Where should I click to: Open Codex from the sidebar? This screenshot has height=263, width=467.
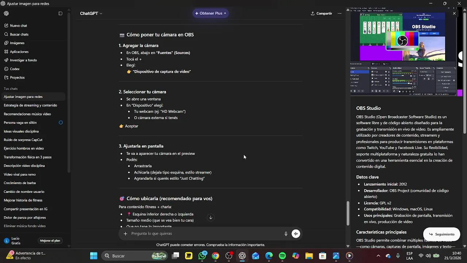[15, 69]
